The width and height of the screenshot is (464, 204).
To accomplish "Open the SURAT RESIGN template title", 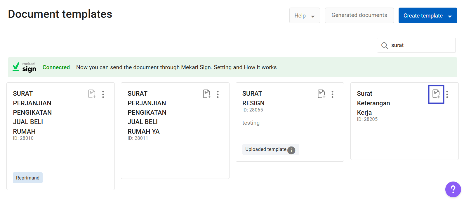I will [253, 98].
